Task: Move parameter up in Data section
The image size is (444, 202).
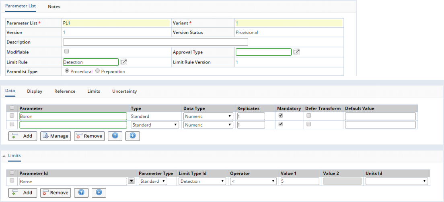Action: (x=115, y=136)
